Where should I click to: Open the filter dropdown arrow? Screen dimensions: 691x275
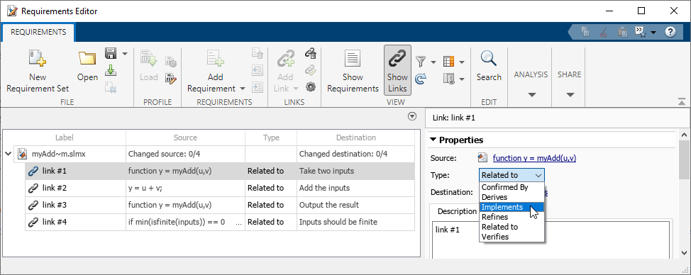coord(433,62)
